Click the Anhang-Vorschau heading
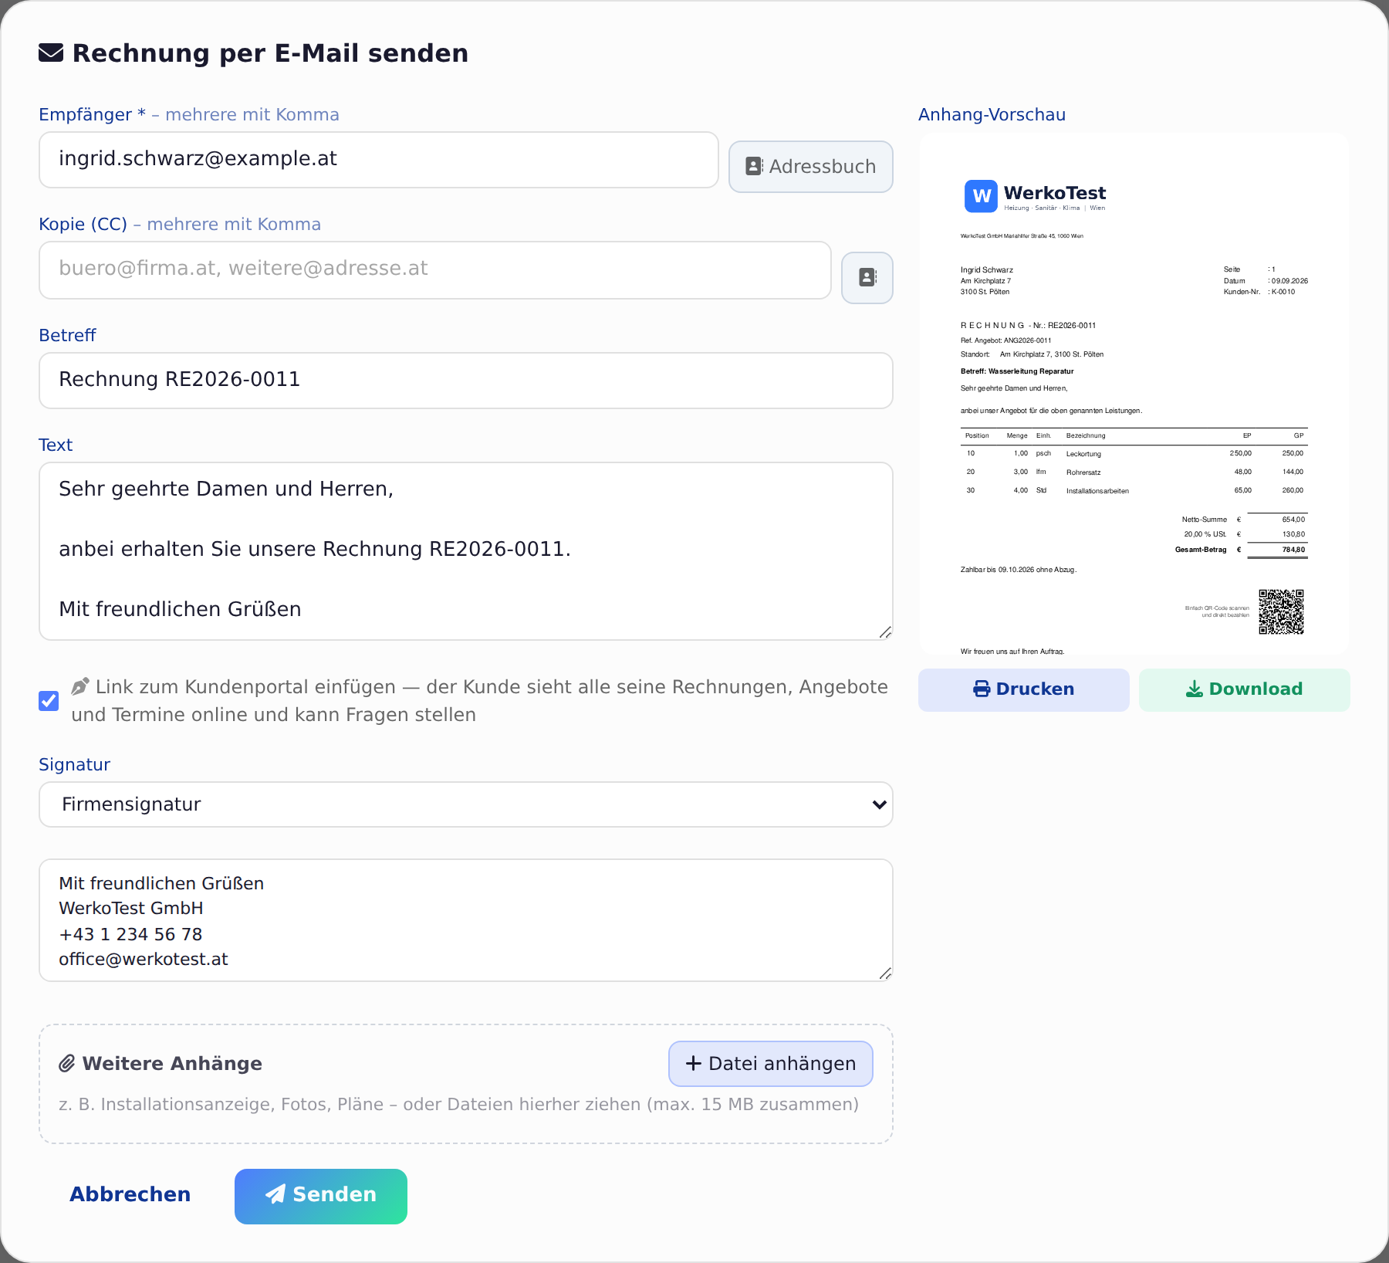 coord(992,114)
